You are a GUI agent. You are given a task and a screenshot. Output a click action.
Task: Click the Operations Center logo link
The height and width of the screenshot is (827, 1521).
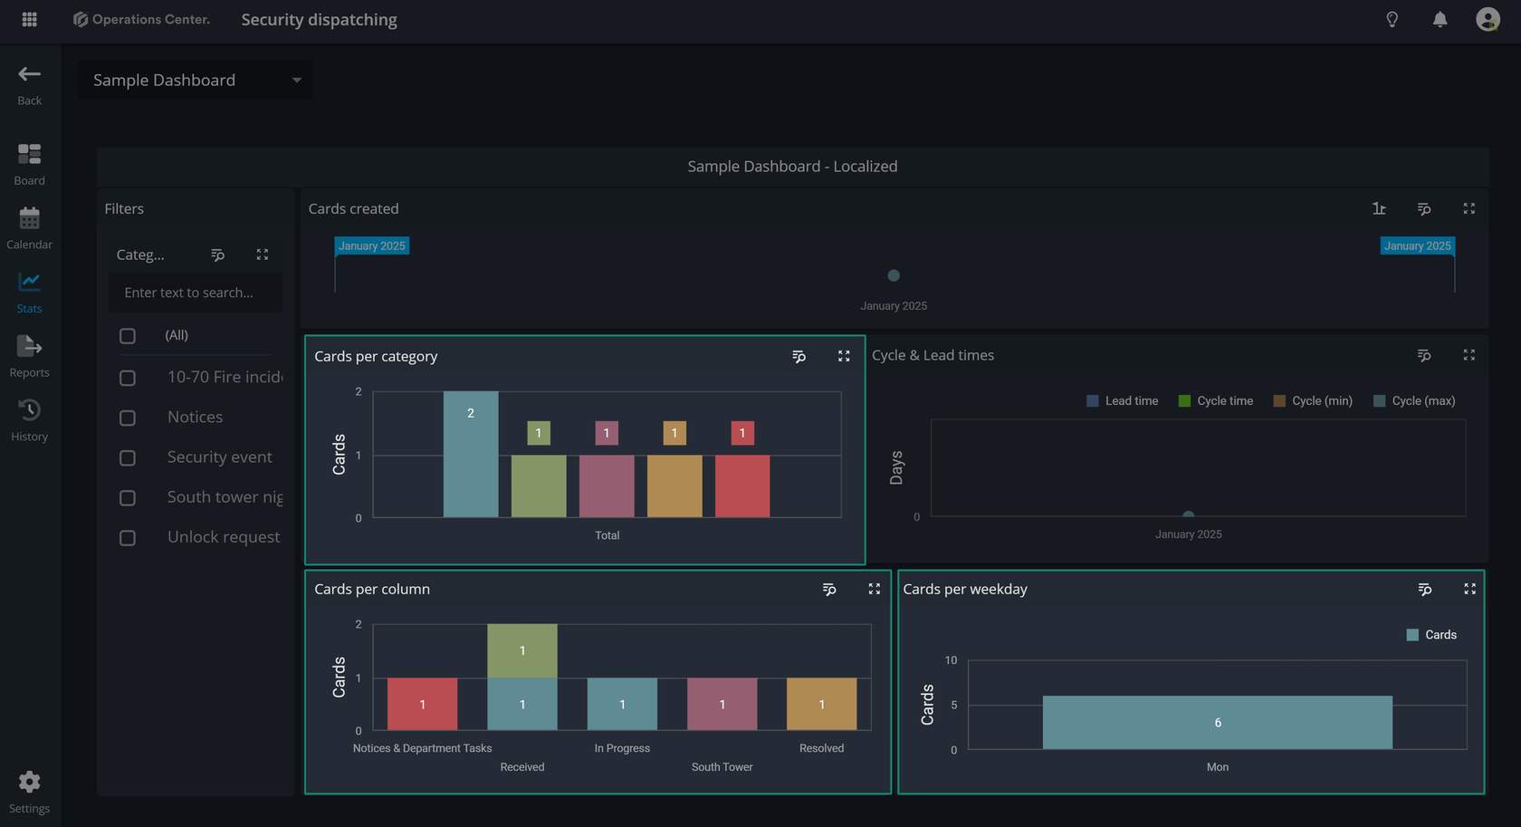[x=141, y=19]
